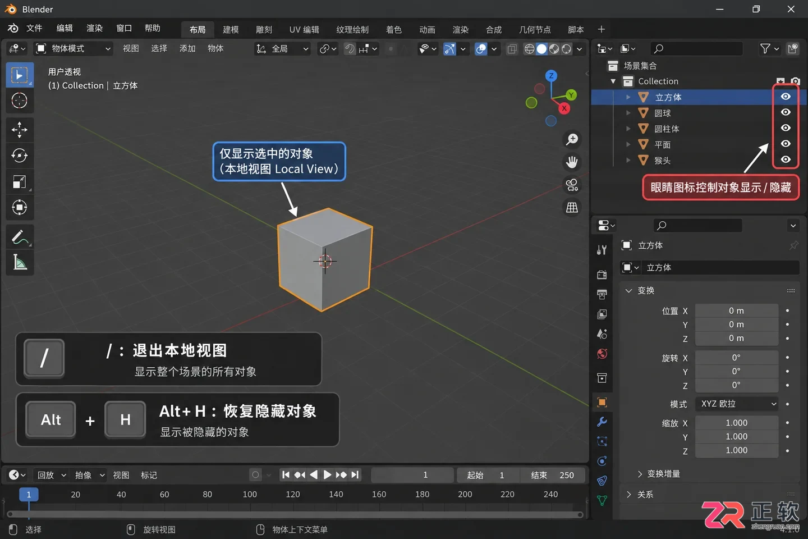This screenshot has width=808, height=539.
Task: Click the outliner filter funnel icon
Action: pyautogui.click(x=765, y=49)
